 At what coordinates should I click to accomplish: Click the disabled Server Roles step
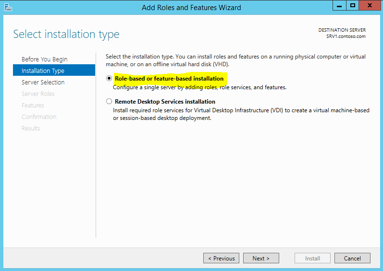click(x=38, y=94)
